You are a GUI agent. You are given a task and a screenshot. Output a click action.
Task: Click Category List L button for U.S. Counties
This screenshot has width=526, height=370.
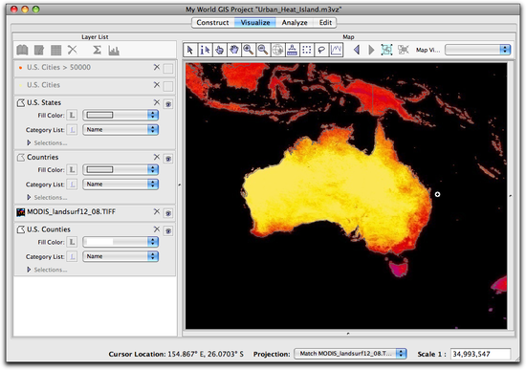pos(72,256)
